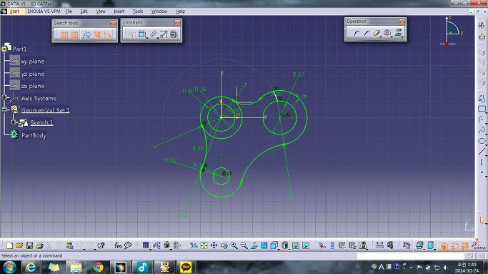Select Part1 in the specification tree
The image size is (488, 274).
point(19,49)
